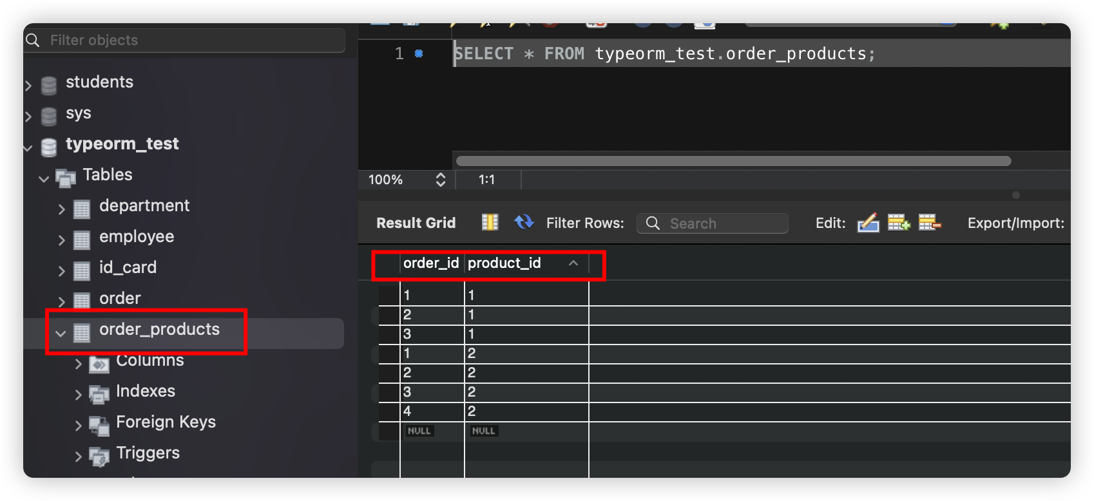Select the Triggers item in tree

(x=148, y=453)
